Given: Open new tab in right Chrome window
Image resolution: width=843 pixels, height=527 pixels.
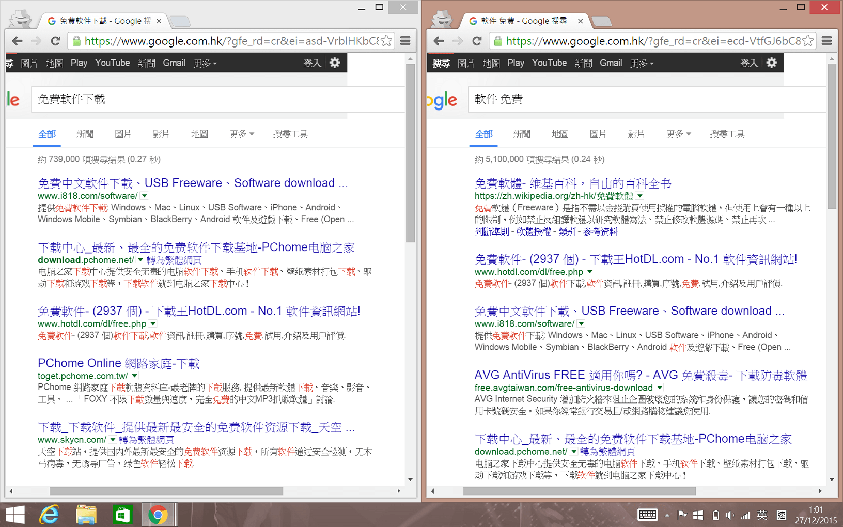Looking at the screenshot, I should [x=601, y=21].
